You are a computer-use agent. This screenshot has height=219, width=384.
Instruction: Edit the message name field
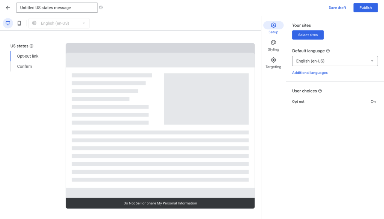(57, 7)
